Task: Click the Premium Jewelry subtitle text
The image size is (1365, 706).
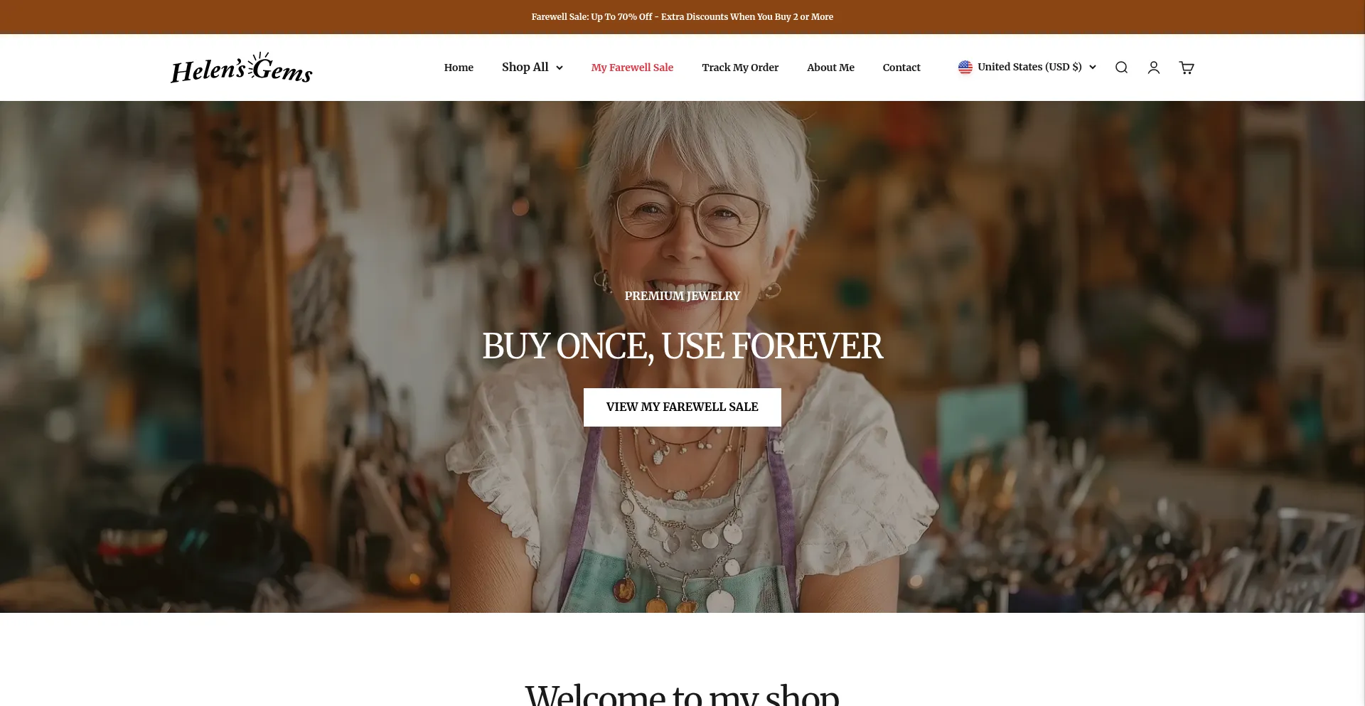Action: [682, 296]
